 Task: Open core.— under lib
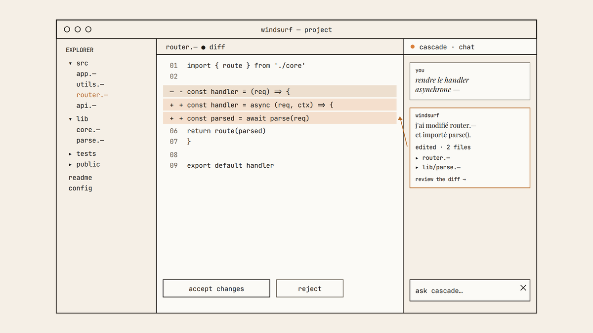88,130
